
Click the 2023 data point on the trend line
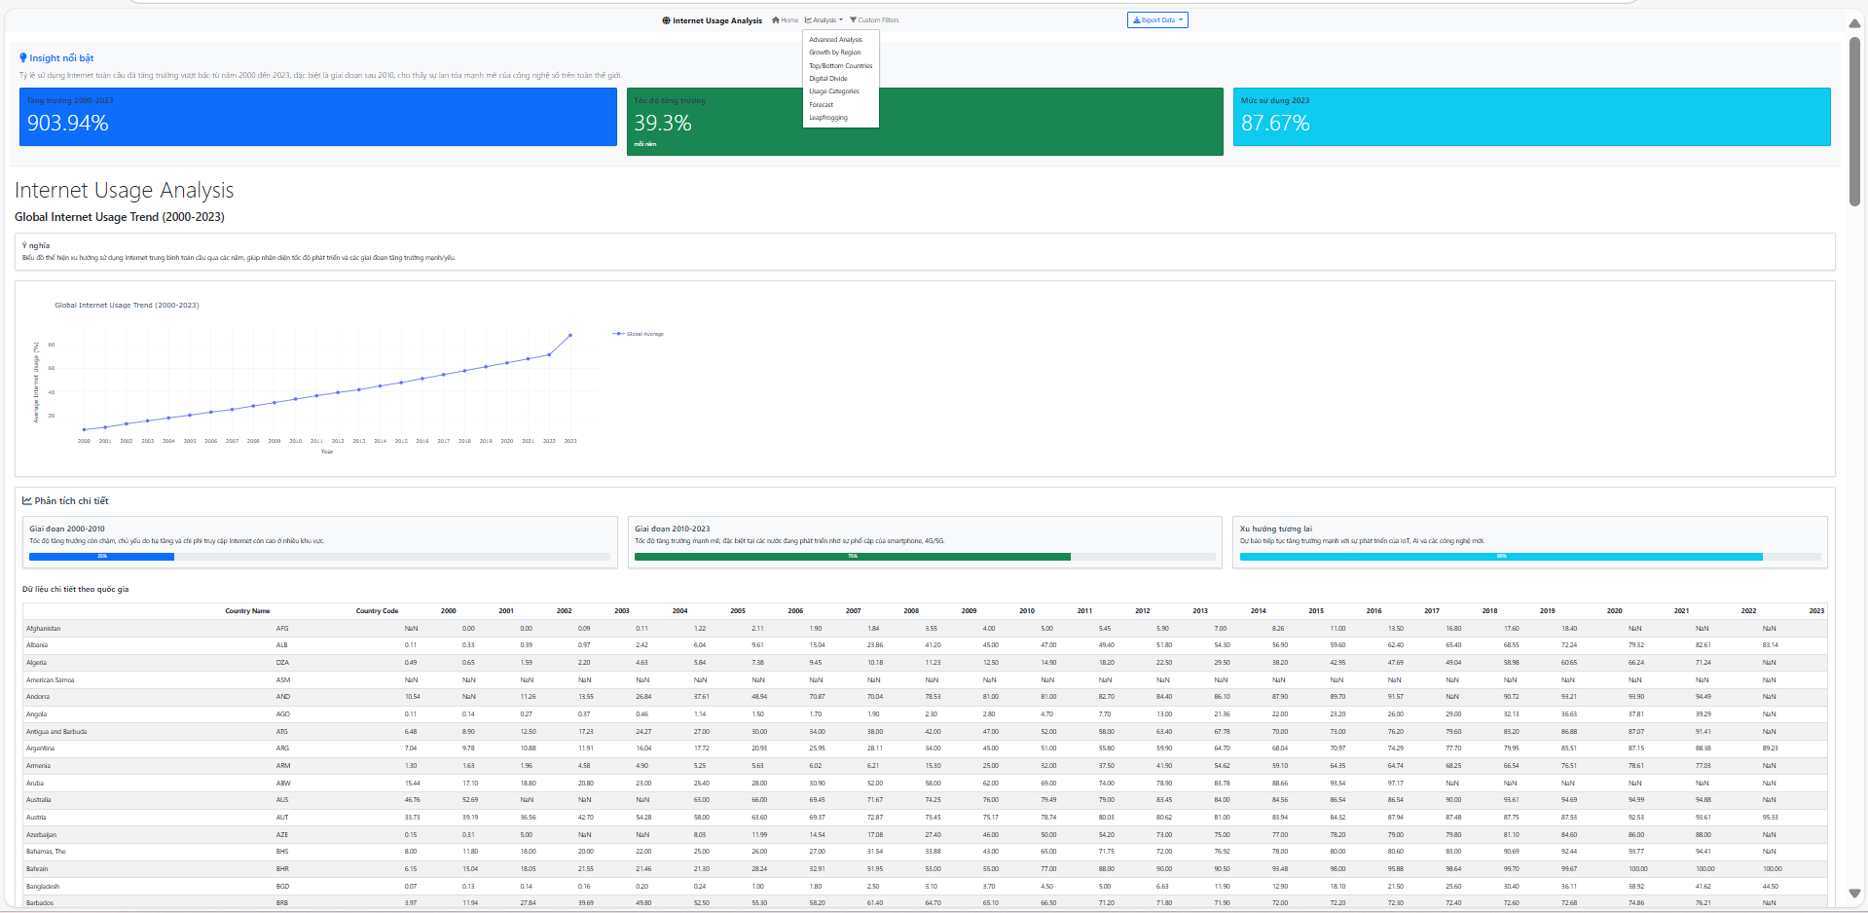click(x=570, y=336)
